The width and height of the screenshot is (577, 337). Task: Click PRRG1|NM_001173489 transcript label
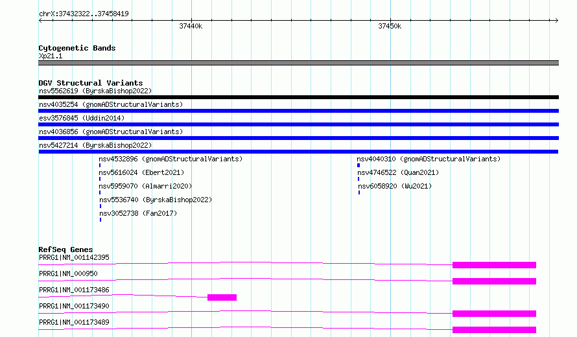tap(74, 322)
